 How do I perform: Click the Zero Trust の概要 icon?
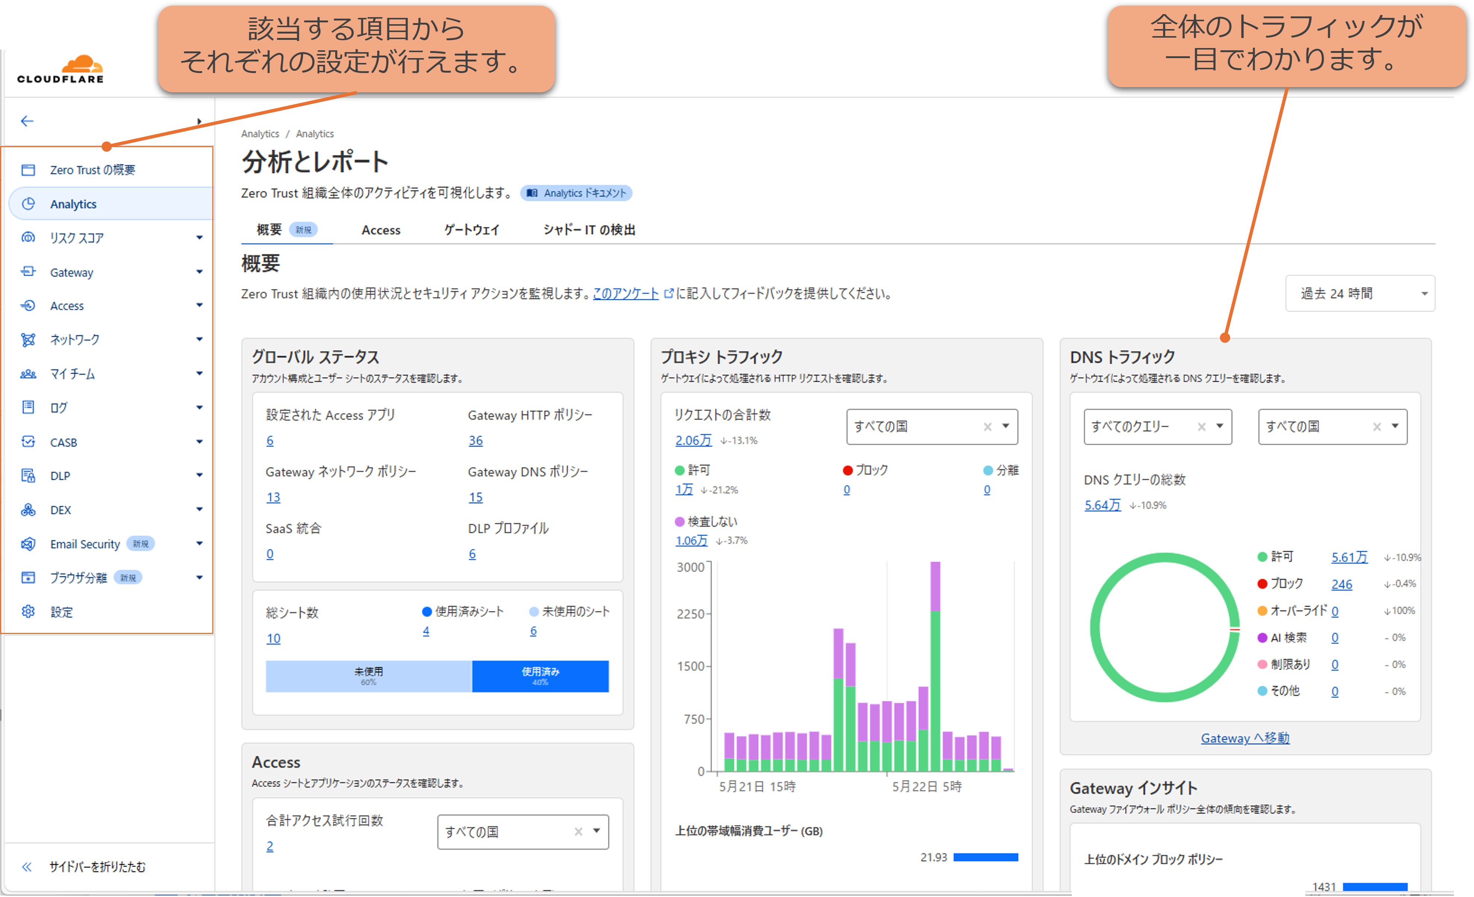[28, 170]
